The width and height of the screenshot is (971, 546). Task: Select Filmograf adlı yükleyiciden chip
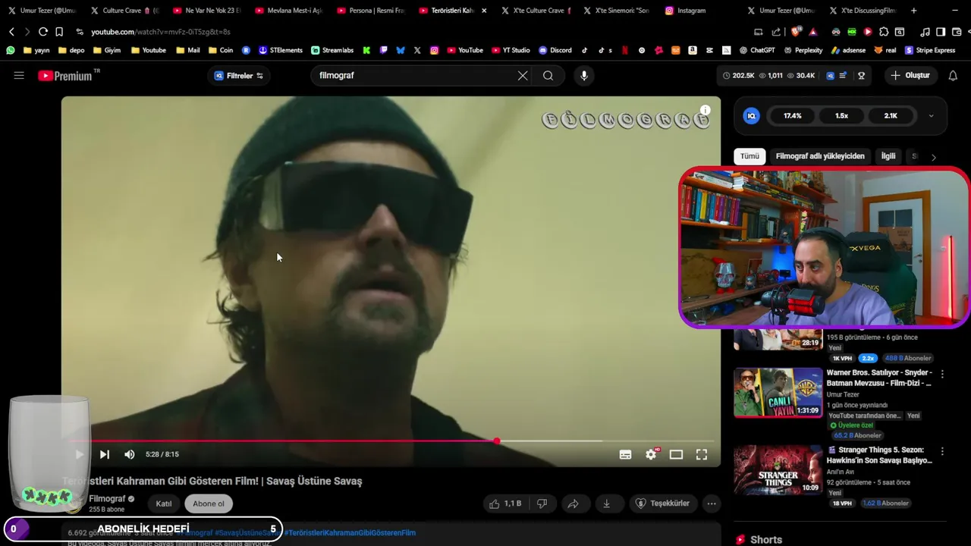point(820,156)
